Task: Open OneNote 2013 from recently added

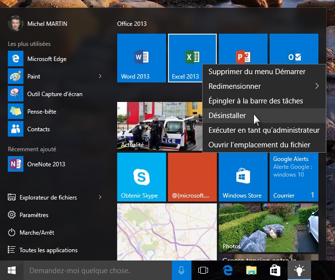Action: point(46,164)
